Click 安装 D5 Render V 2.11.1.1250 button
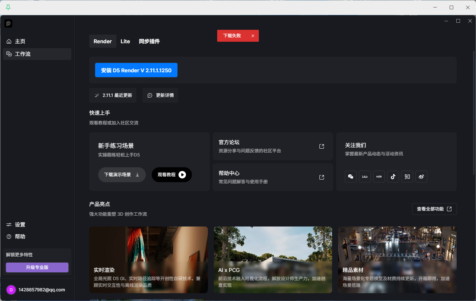476x301 pixels. (136, 70)
